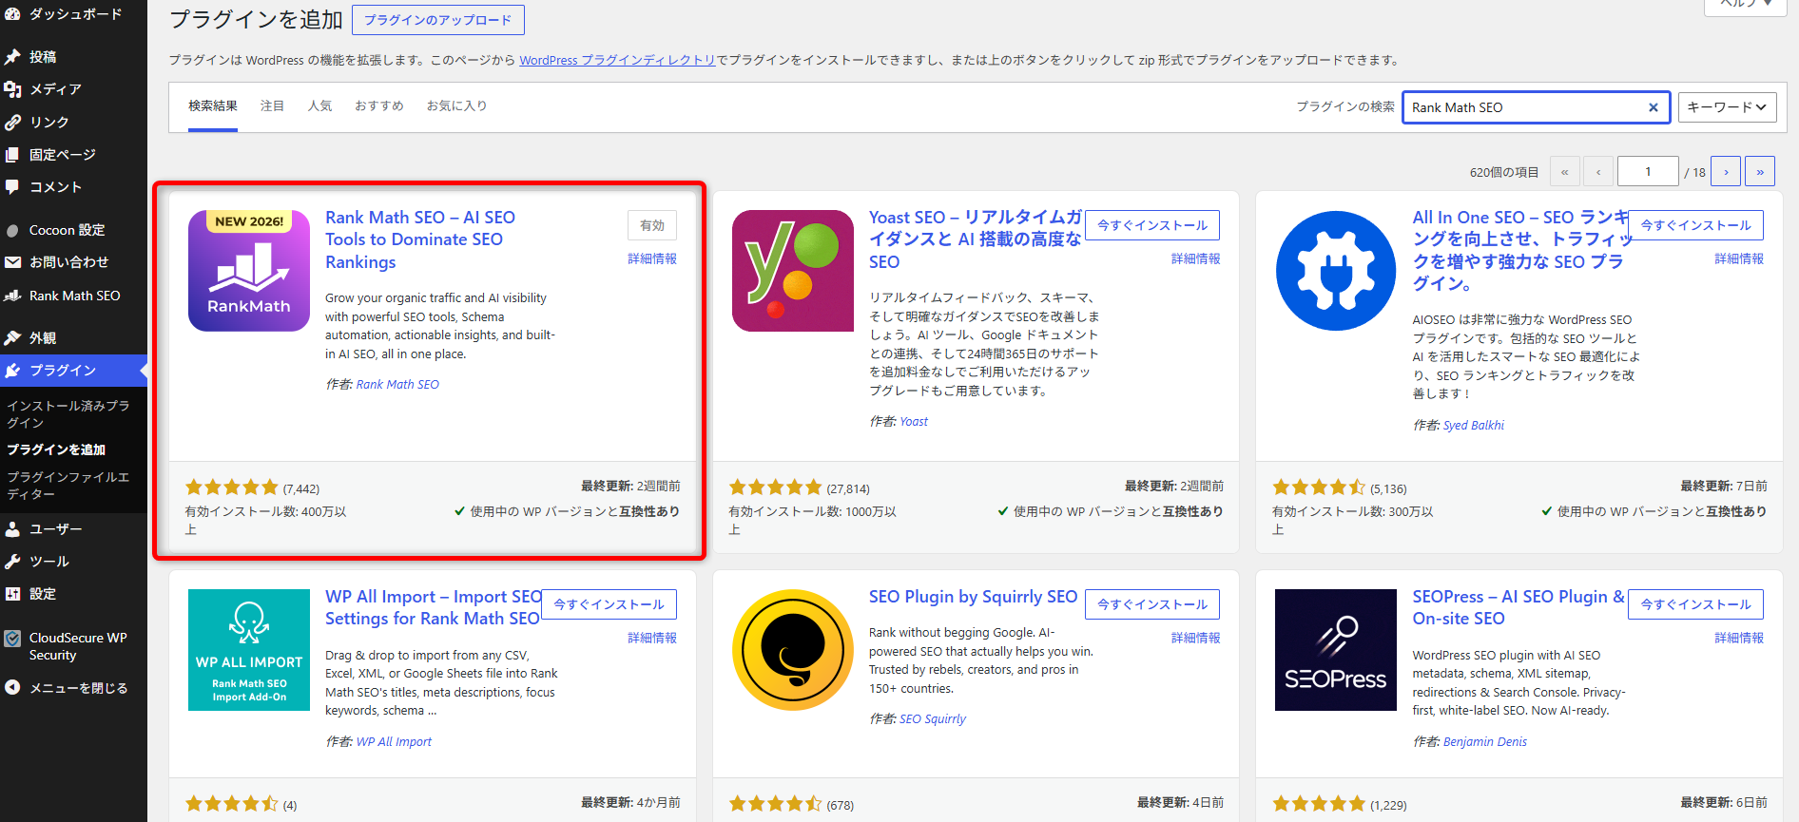Install All In One SEO plugin

1696,225
